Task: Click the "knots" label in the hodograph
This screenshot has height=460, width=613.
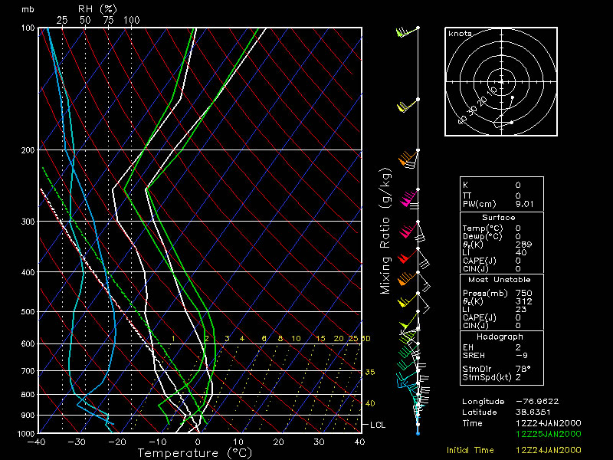Action: coord(461,34)
